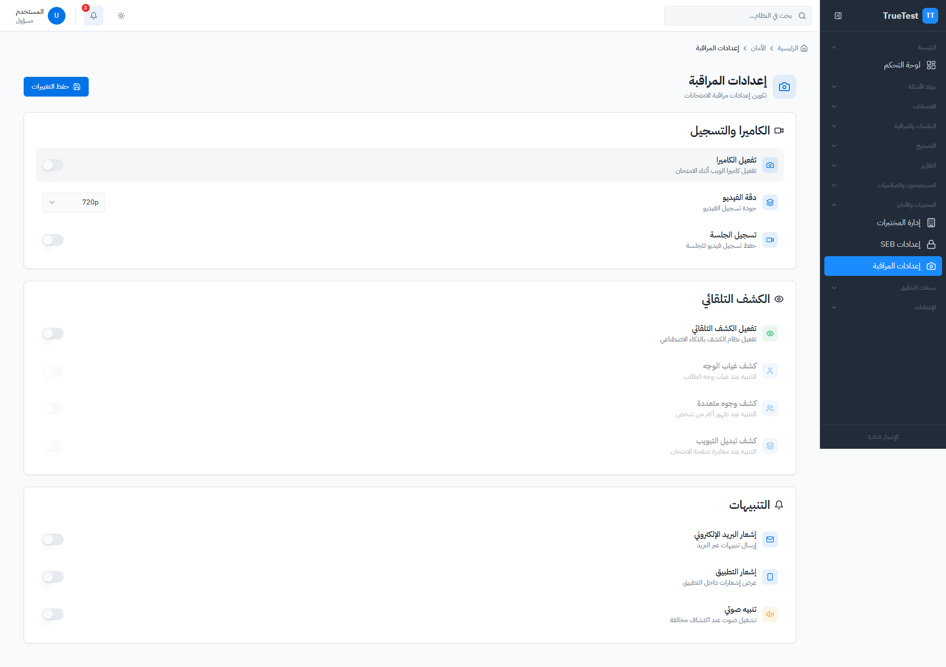Click the lab management icon beside إدارة المختبرات
The image size is (946, 667).
(x=931, y=222)
